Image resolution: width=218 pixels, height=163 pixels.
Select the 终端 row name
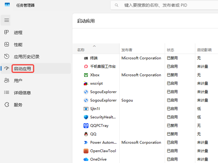coord(94,58)
